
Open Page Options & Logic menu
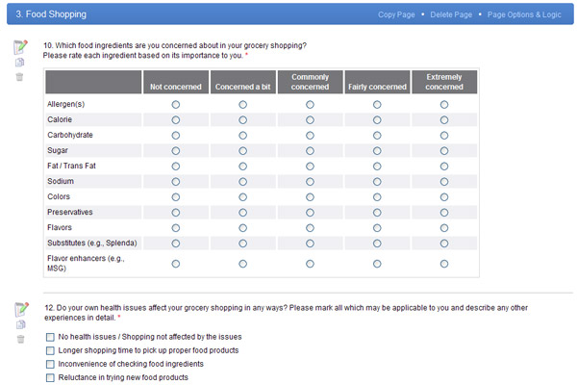527,14
